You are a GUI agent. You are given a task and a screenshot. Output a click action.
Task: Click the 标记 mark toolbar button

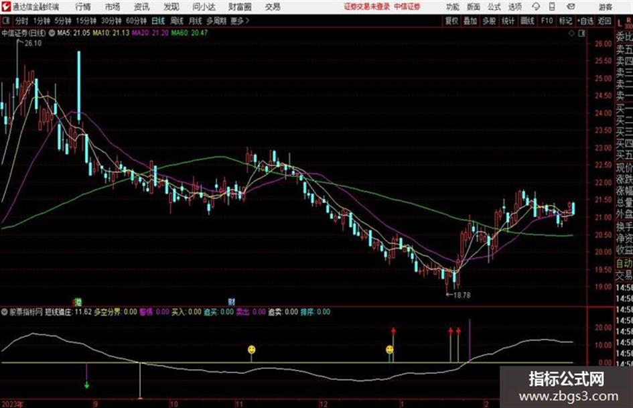(565, 21)
